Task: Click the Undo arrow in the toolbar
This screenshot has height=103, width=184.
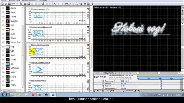Action: (14, 4)
